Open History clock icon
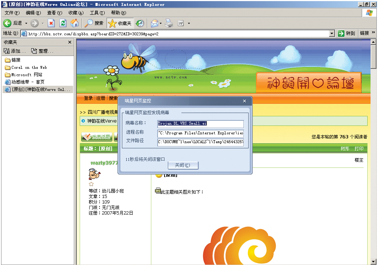Viewport: 379px width, 265px height. (x=140, y=23)
